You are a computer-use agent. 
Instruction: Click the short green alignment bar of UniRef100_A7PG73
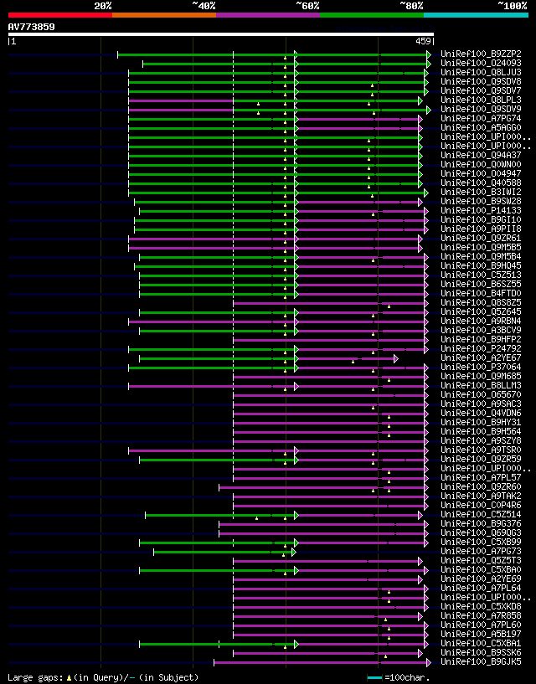224,553
